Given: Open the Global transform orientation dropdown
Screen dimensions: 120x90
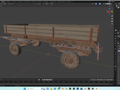Looking at the screenshot, I should tap(39, 4).
